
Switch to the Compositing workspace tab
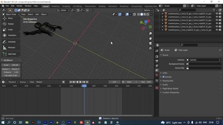[x=136, y=6]
